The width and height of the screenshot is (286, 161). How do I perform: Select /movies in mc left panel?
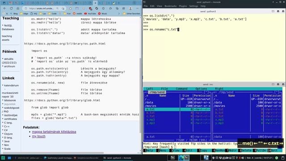coord(177,106)
